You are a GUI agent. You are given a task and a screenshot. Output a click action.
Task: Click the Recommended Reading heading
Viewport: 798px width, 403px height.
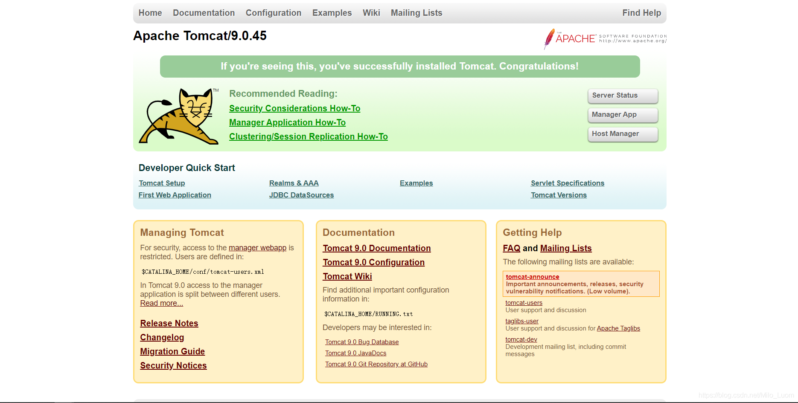[283, 94]
